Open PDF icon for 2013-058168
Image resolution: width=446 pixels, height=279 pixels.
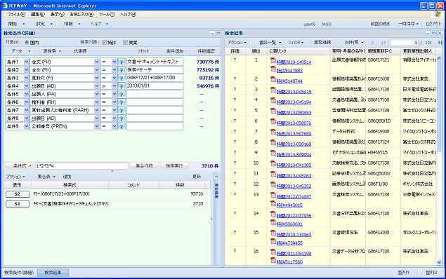pyautogui.click(x=273, y=143)
